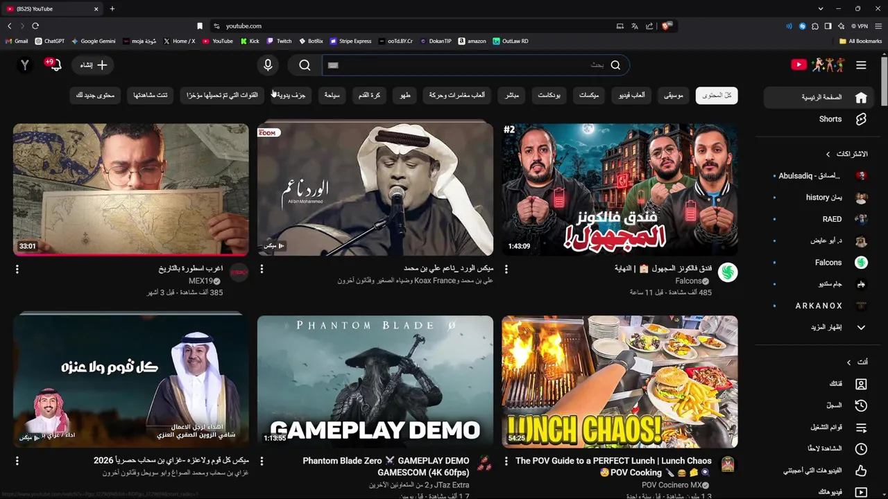This screenshot has width=888, height=499.
Task: Go back in the browser
Action: 10,26
